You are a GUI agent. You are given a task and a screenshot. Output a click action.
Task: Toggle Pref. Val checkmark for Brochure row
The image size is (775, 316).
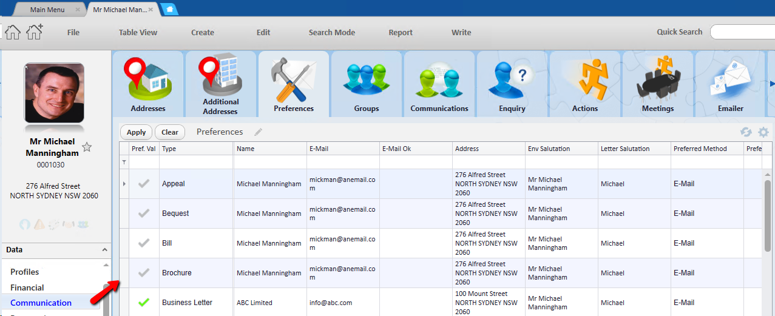[144, 273]
